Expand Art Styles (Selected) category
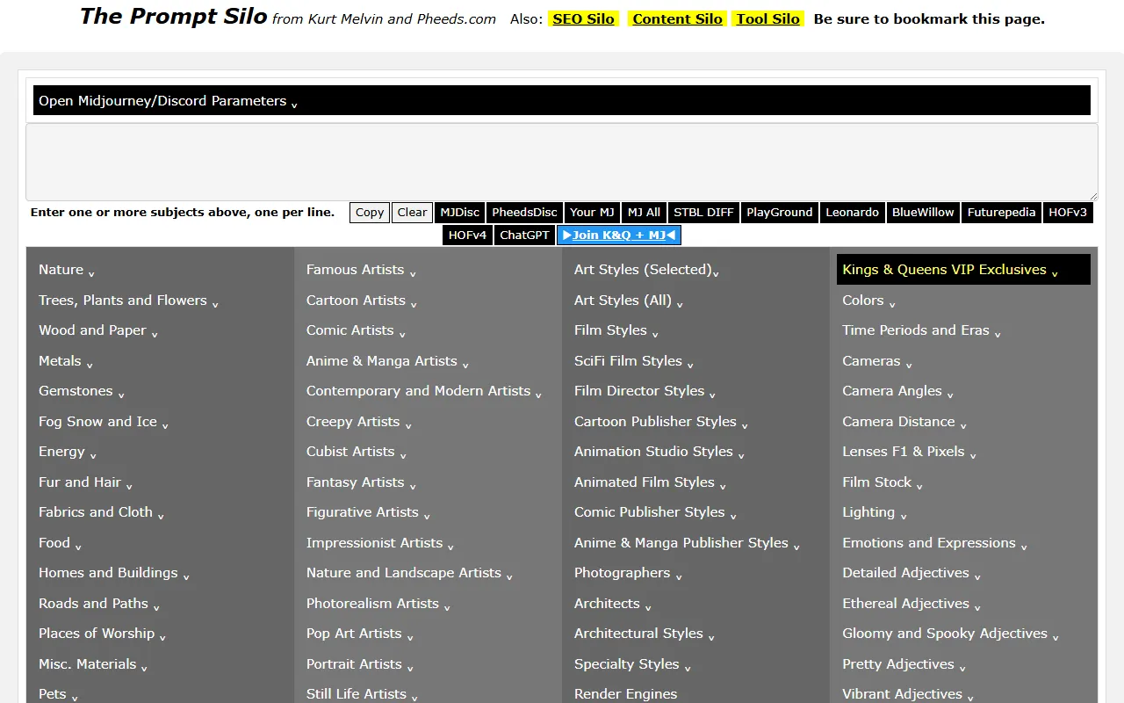The width and height of the screenshot is (1124, 703). [645, 270]
